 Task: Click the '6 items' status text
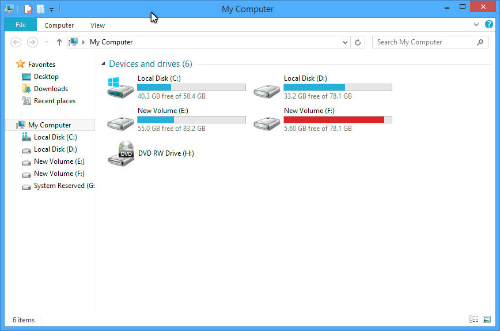pos(24,320)
